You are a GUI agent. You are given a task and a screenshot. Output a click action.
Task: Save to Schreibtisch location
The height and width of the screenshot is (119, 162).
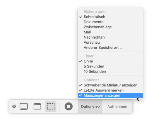(x=110, y=17)
